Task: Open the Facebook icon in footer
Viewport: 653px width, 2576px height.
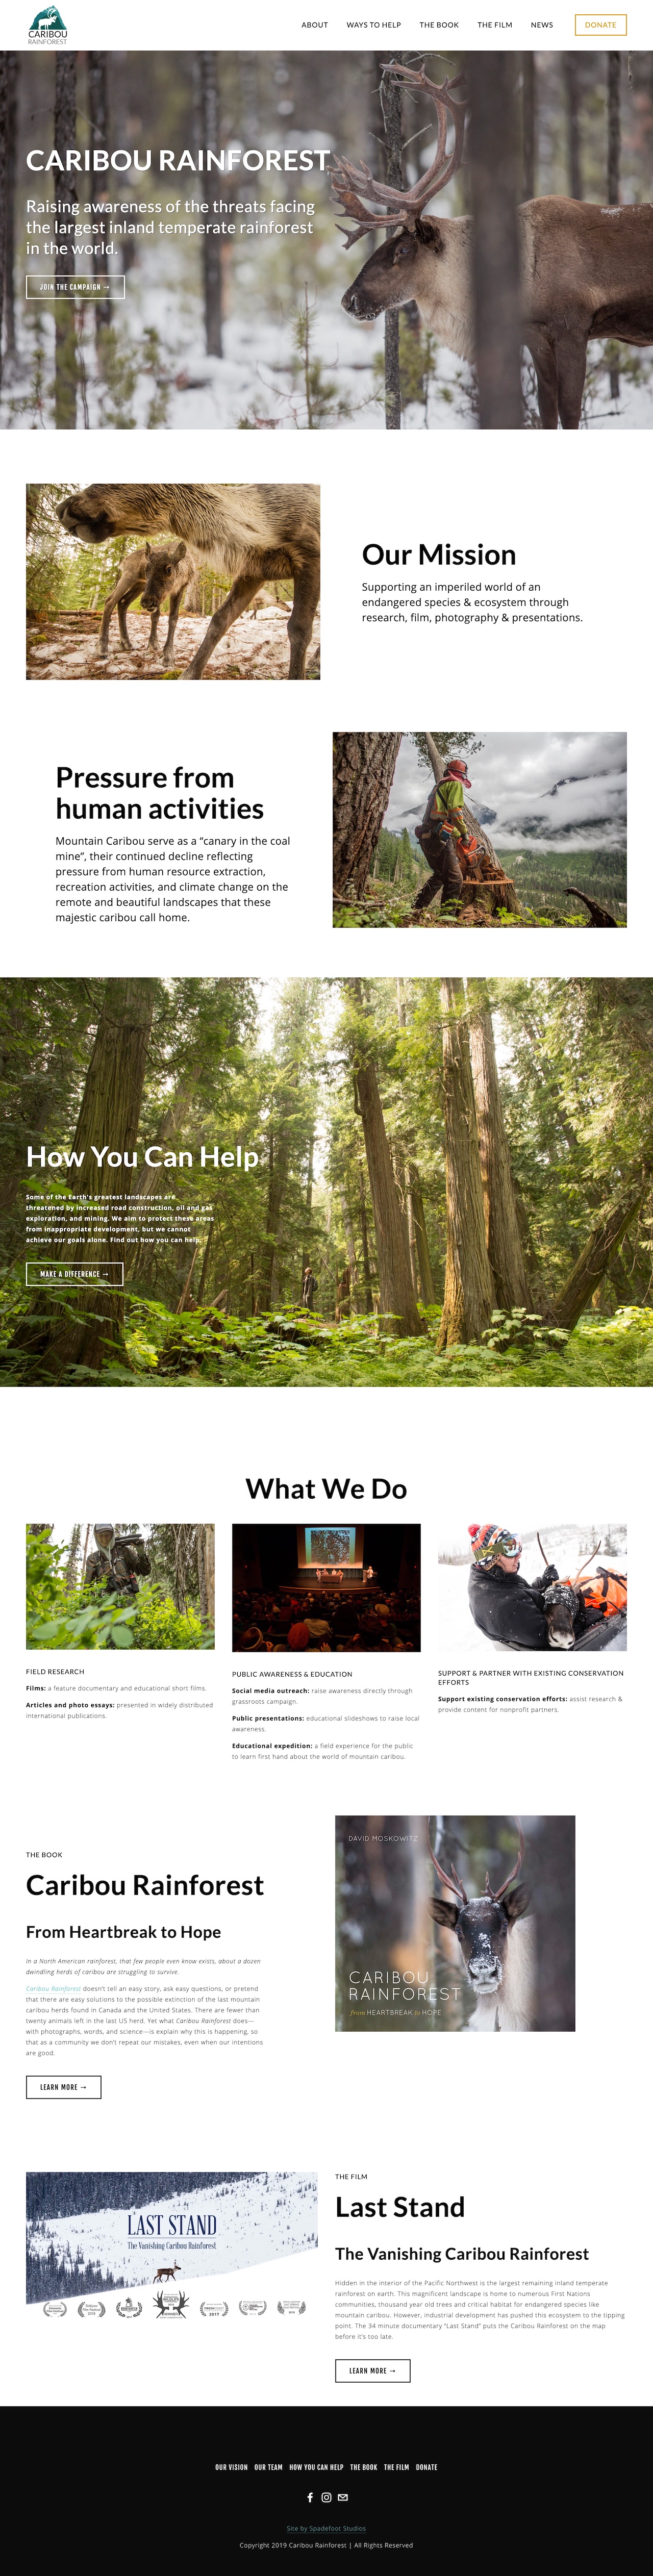Action: tap(310, 2497)
